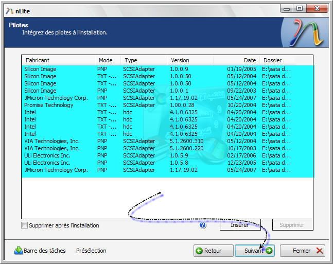Click the Barre des tâches tray icon
The width and height of the screenshot is (333, 264).
[19, 251]
